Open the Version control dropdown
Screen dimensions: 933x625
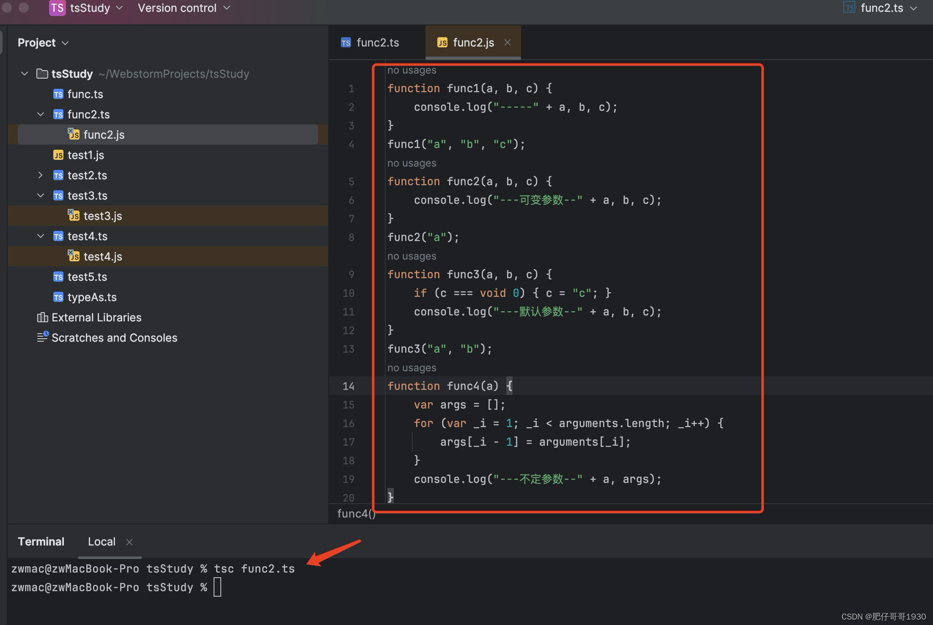click(x=184, y=8)
